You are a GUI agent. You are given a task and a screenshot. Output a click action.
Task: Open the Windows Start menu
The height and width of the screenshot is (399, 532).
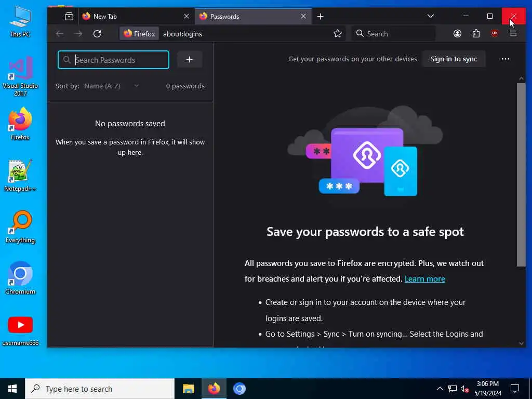pos(12,389)
